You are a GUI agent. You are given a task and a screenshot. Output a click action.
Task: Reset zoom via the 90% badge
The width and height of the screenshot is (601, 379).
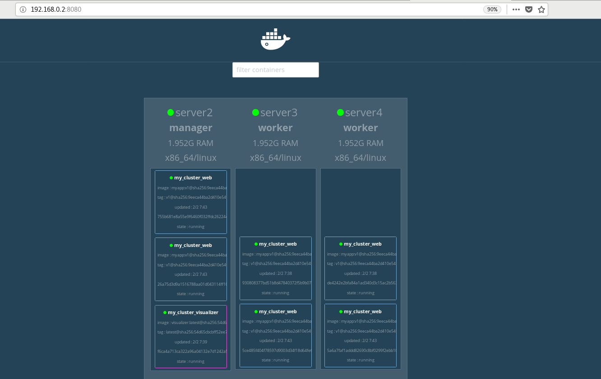tap(492, 9)
